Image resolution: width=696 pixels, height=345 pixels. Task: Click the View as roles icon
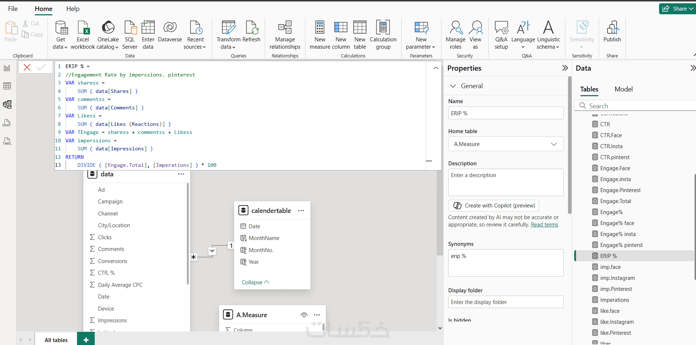click(x=475, y=27)
